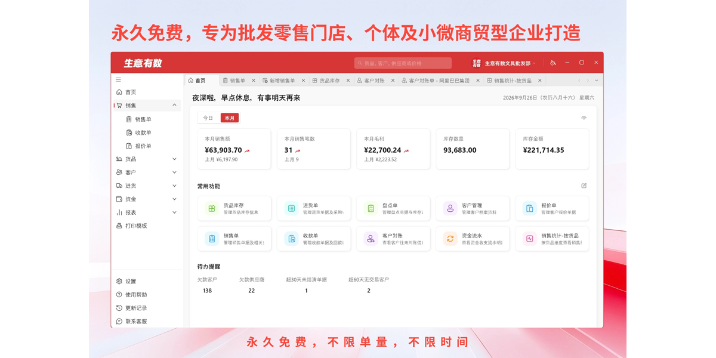Screen dimensions: 716x358
Task: Open 收款单 shortcut card in 常用功能
Action: pyautogui.click(x=314, y=239)
